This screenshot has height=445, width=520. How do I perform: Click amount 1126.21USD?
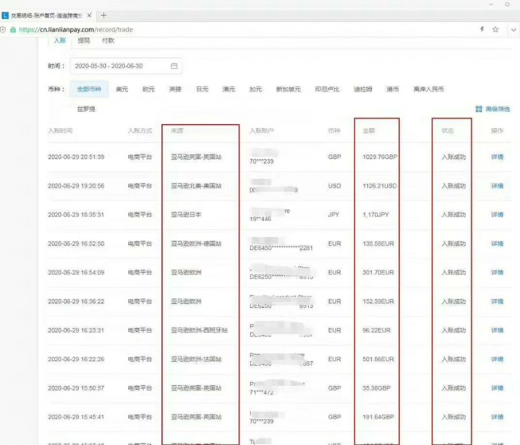[380, 186]
